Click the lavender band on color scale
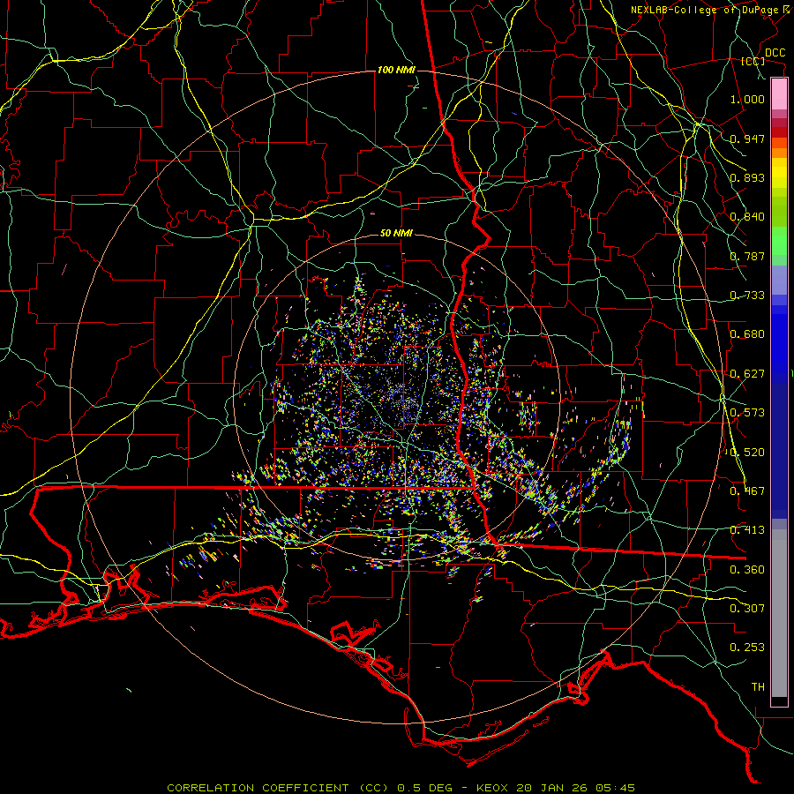Viewport: 794px width, 794px height. tap(779, 280)
